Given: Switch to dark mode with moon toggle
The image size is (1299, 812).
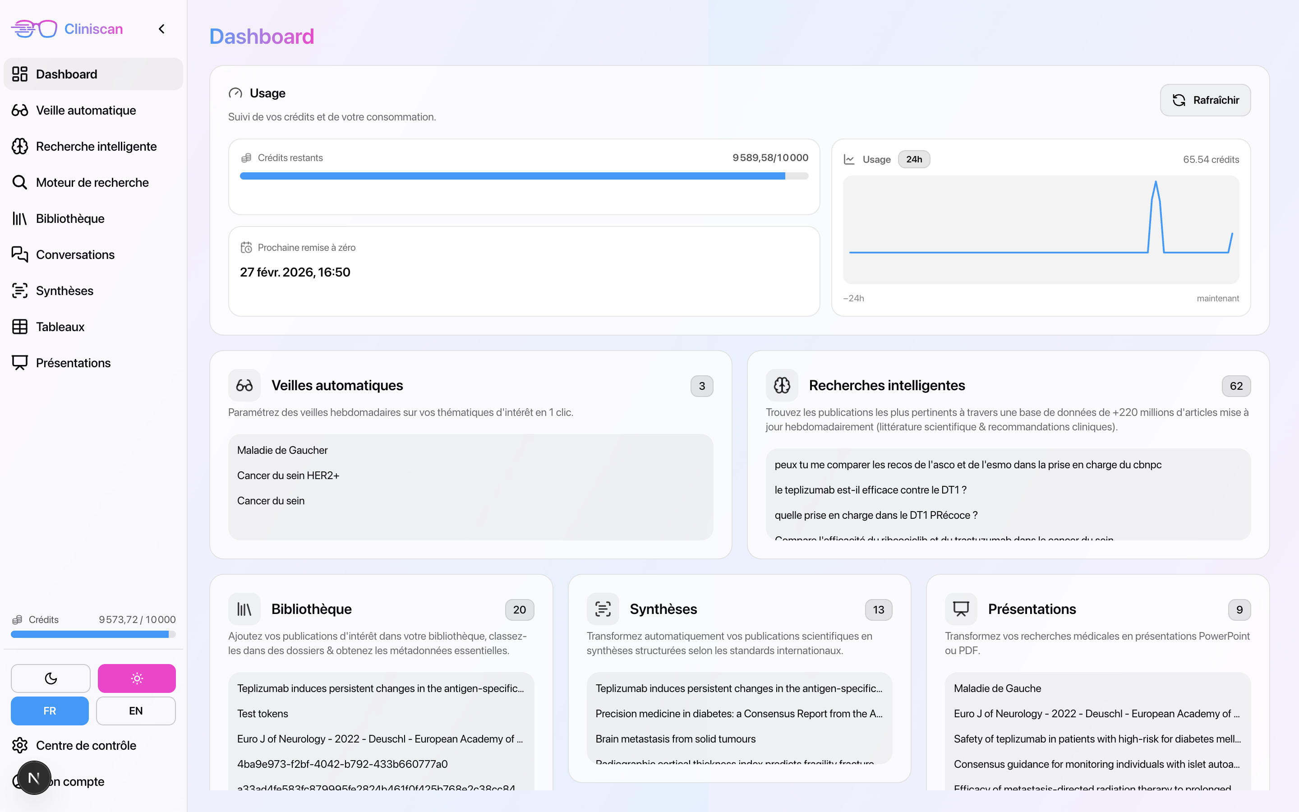Looking at the screenshot, I should tap(51, 678).
